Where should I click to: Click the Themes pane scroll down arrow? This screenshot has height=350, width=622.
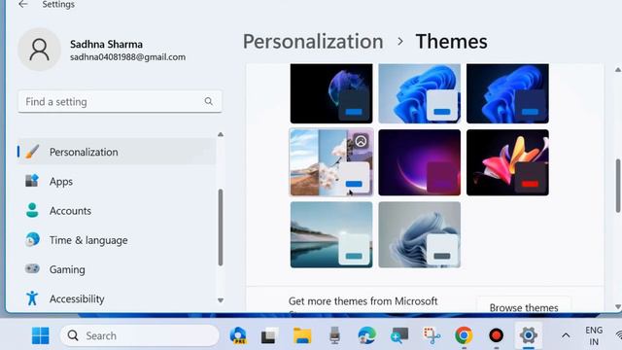coord(618,307)
